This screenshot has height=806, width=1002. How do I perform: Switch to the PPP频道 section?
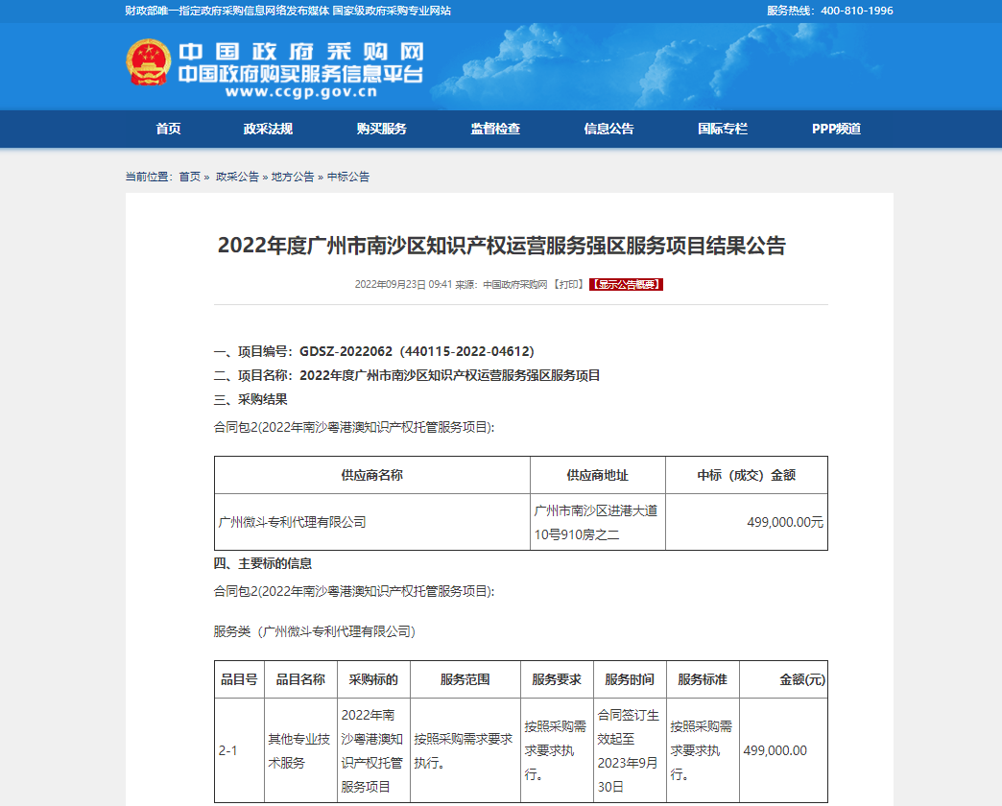click(x=836, y=129)
